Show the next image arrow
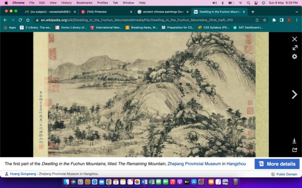Screen dimensions: 302x188 pos(294,95)
